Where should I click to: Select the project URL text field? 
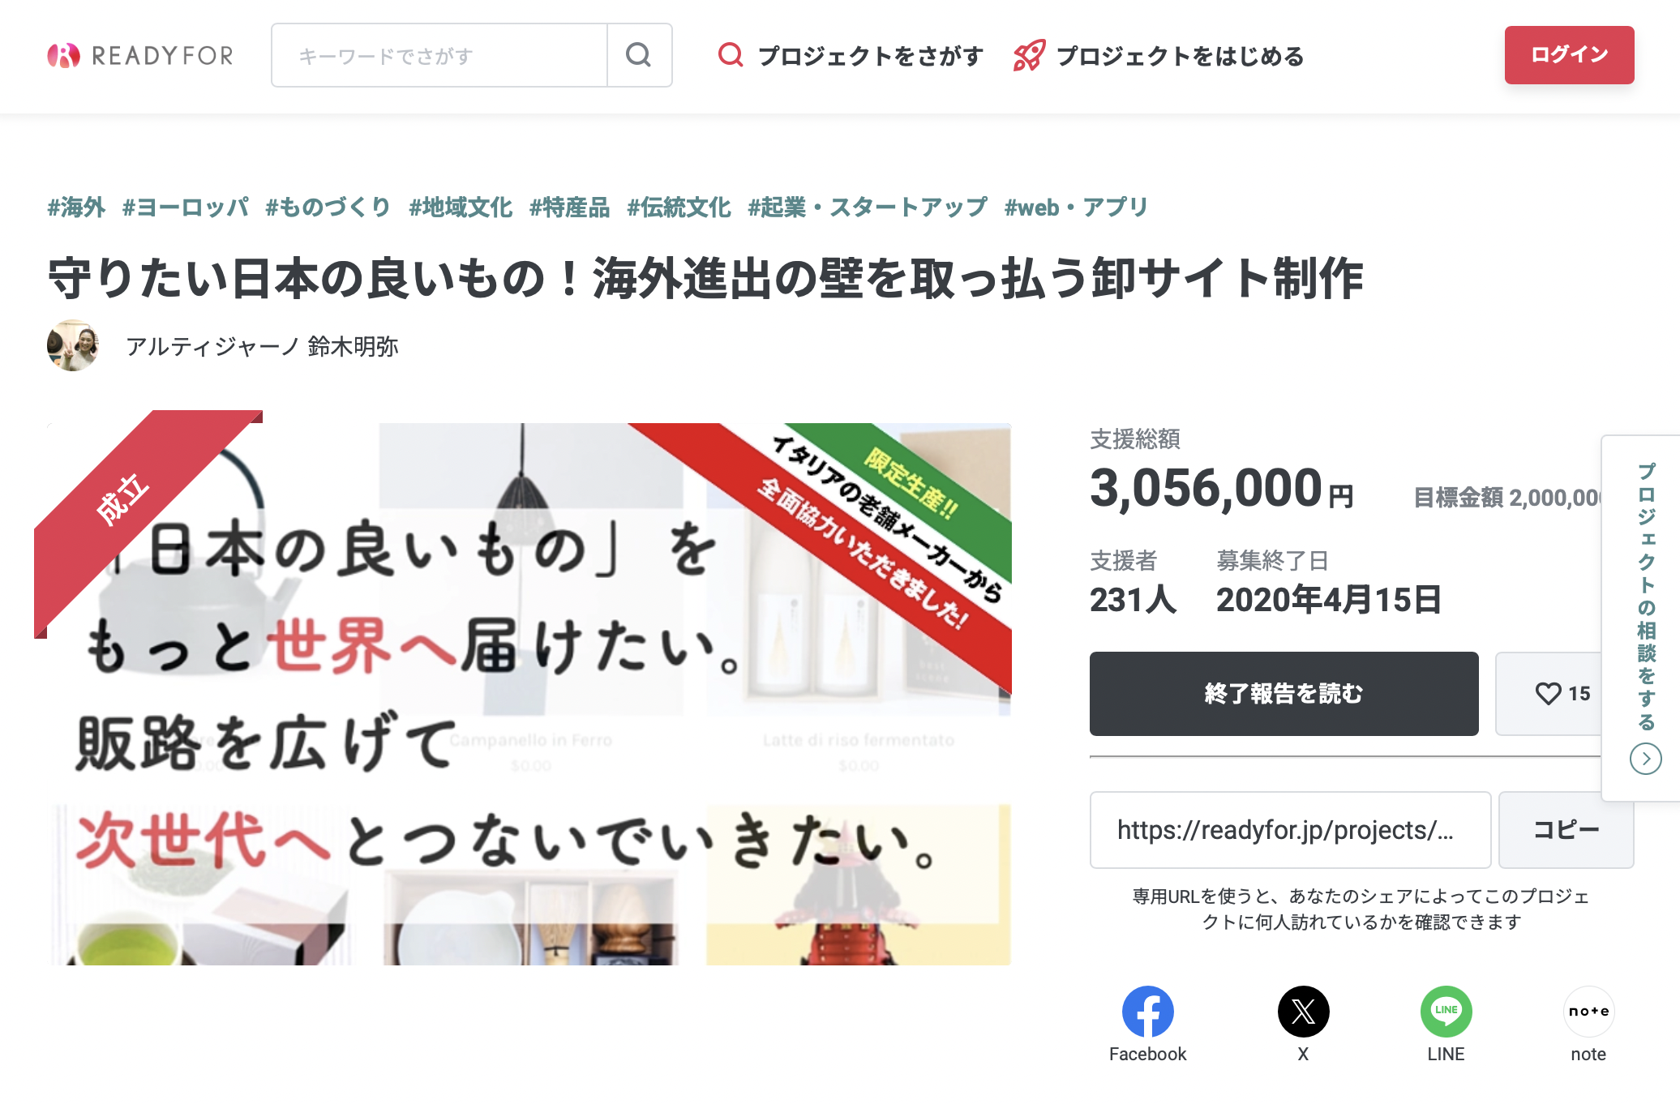(x=1290, y=830)
